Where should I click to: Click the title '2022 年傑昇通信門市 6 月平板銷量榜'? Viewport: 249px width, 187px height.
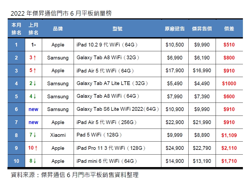(x=61, y=13)
